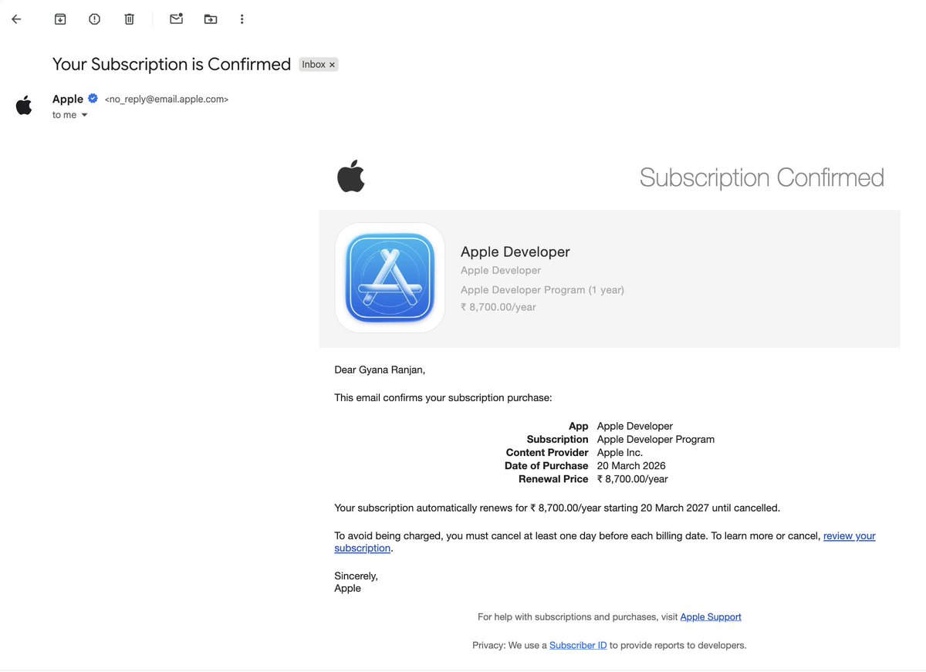Click the blue verified sender checkmark
Viewport: 926px width, 672px height.
click(x=93, y=99)
